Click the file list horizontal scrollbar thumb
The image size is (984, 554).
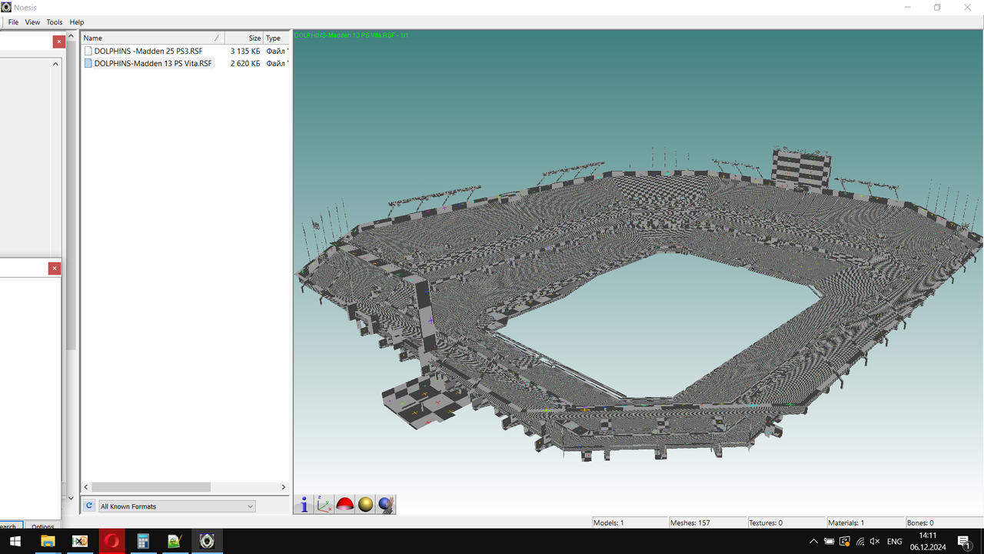coord(151,487)
